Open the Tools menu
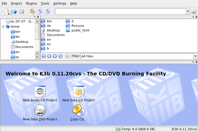 pyautogui.click(x=45, y=4)
